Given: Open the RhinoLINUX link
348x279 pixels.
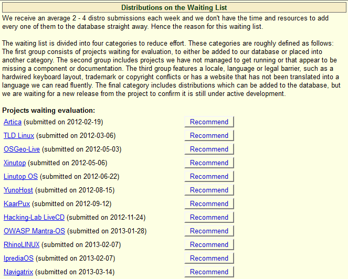Looking at the screenshot, I should pos(22,244).
